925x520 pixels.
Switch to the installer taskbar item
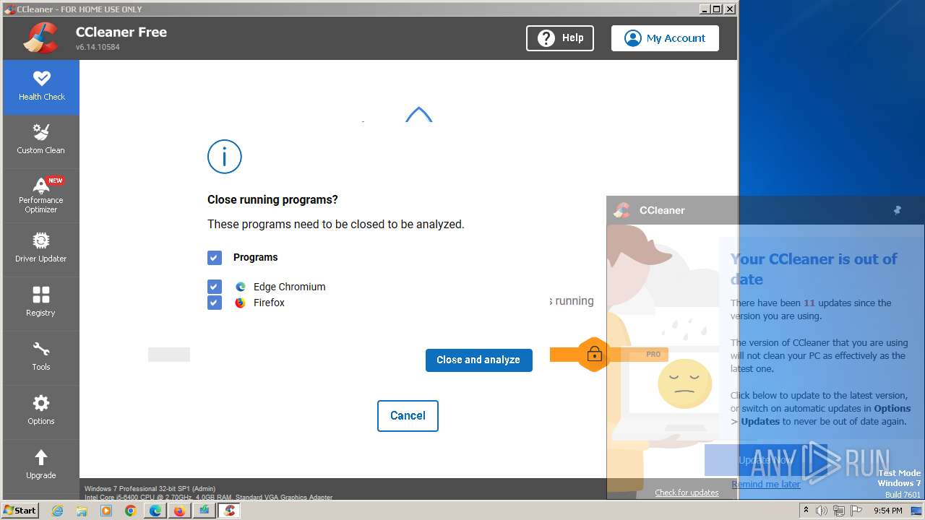204,511
